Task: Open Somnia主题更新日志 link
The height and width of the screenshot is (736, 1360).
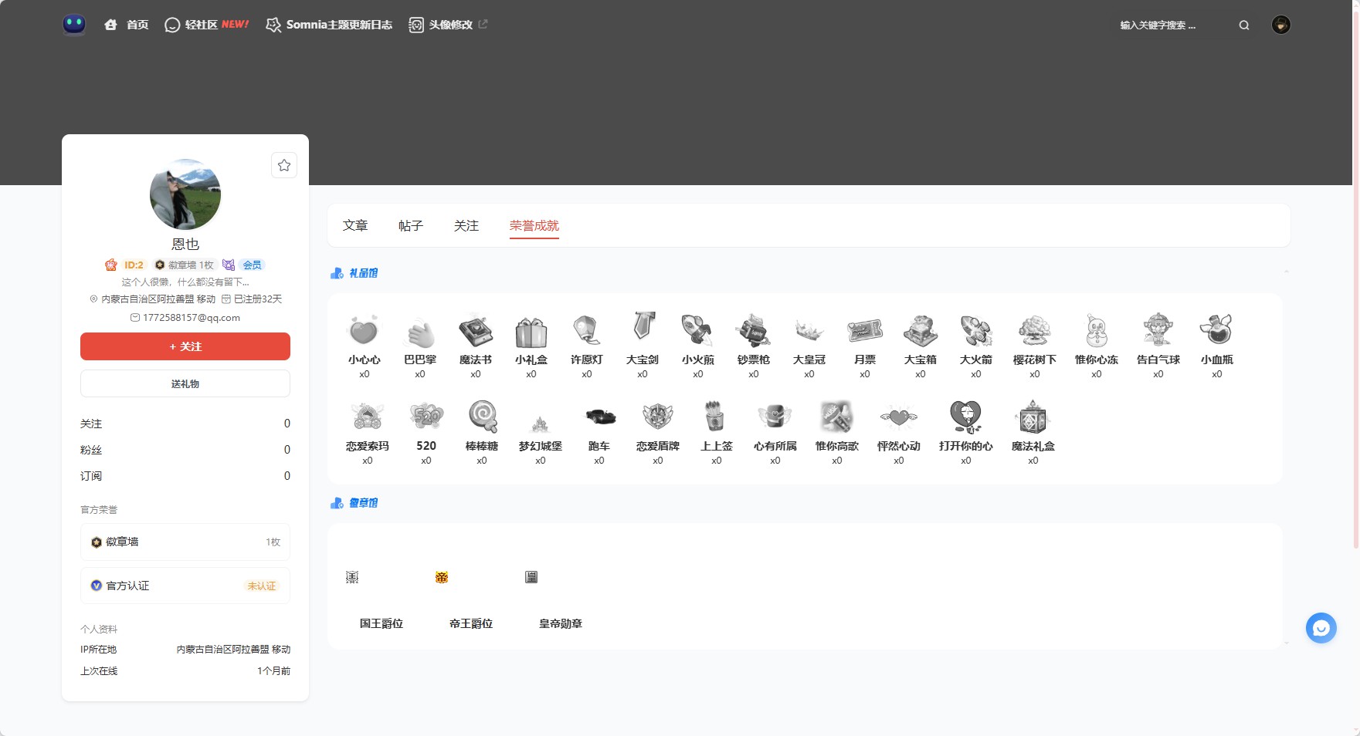Action: click(x=329, y=25)
